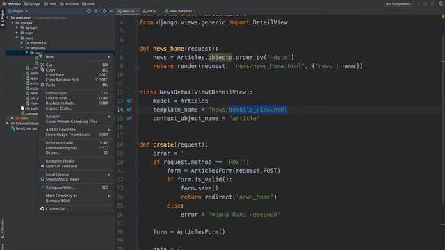Click the templates breadcrumb in navigation bar

69,3
